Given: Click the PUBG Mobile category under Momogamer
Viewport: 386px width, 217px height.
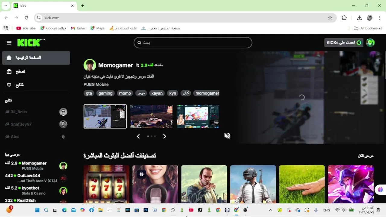Looking at the screenshot, I should 96,84.
